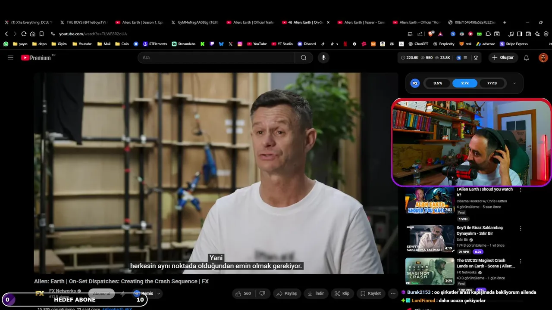The width and height of the screenshot is (552, 310).
Task: Click the Paylaş share button
Action: (287, 294)
